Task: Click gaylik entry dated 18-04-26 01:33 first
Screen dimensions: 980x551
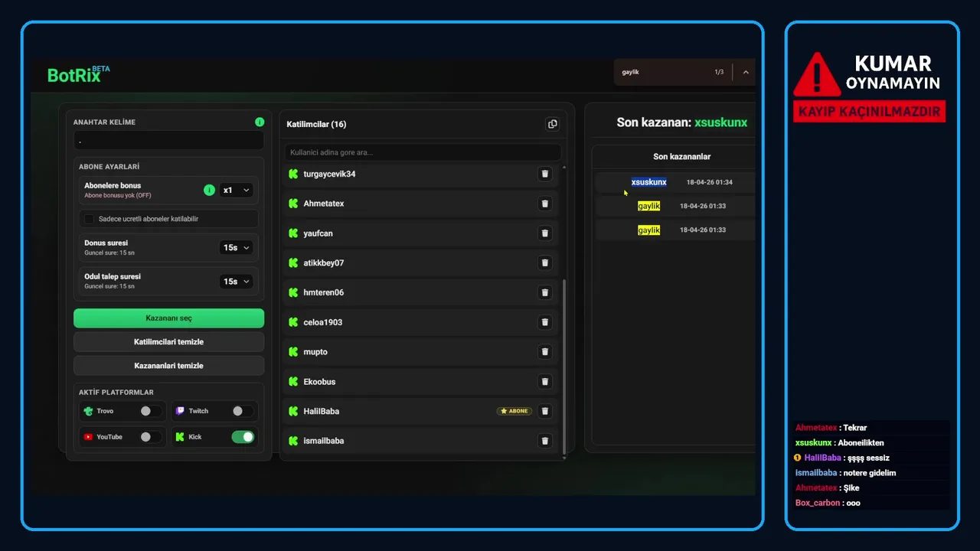Action: point(648,206)
